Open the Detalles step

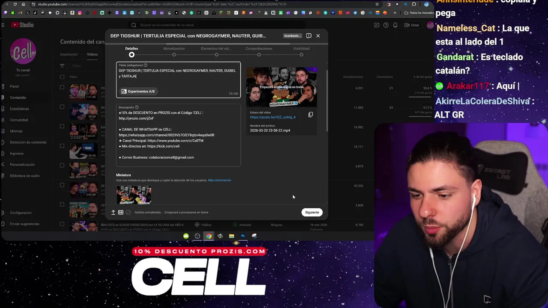(131, 51)
